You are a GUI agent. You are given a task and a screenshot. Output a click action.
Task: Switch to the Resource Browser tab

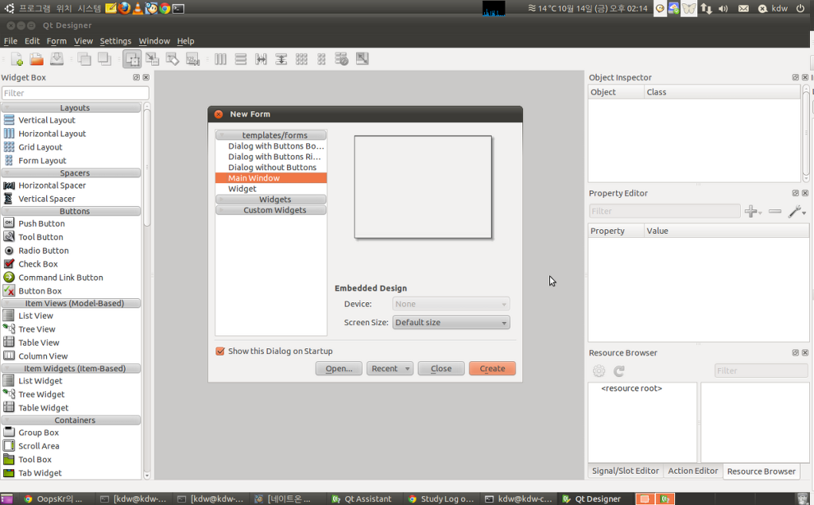click(x=761, y=472)
